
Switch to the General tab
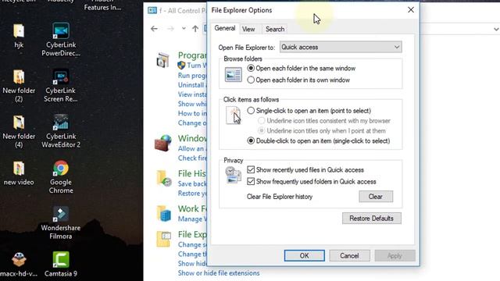click(x=225, y=28)
